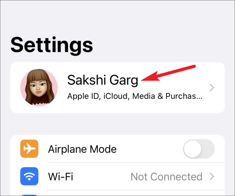Click the white Wi-Fi signal glyph
Image resolution: width=235 pixels, height=196 pixels.
click(x=29, y=176)
